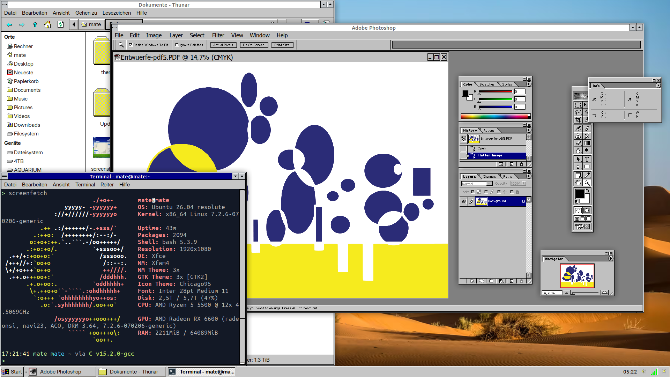Image resolution: width=670 pixels, height=377 pixels.
Task: Switch to Dokumente - Thunar taskbar button
Action: click(x=132, y=372)
